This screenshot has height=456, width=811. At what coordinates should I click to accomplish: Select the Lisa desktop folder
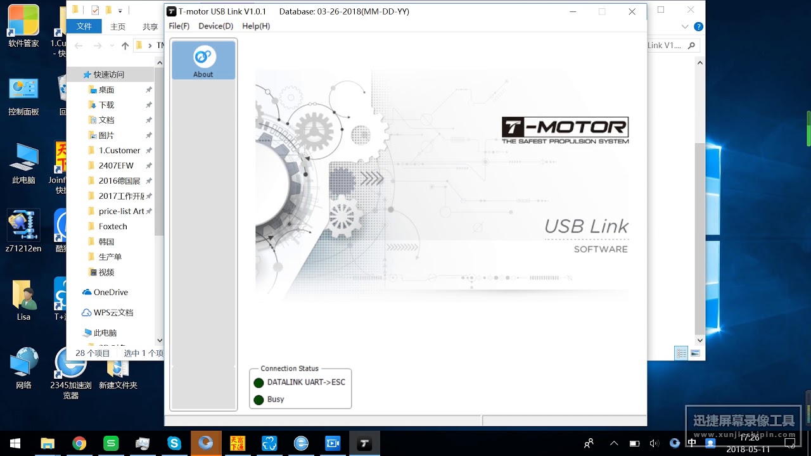click(x=23, y=300)
